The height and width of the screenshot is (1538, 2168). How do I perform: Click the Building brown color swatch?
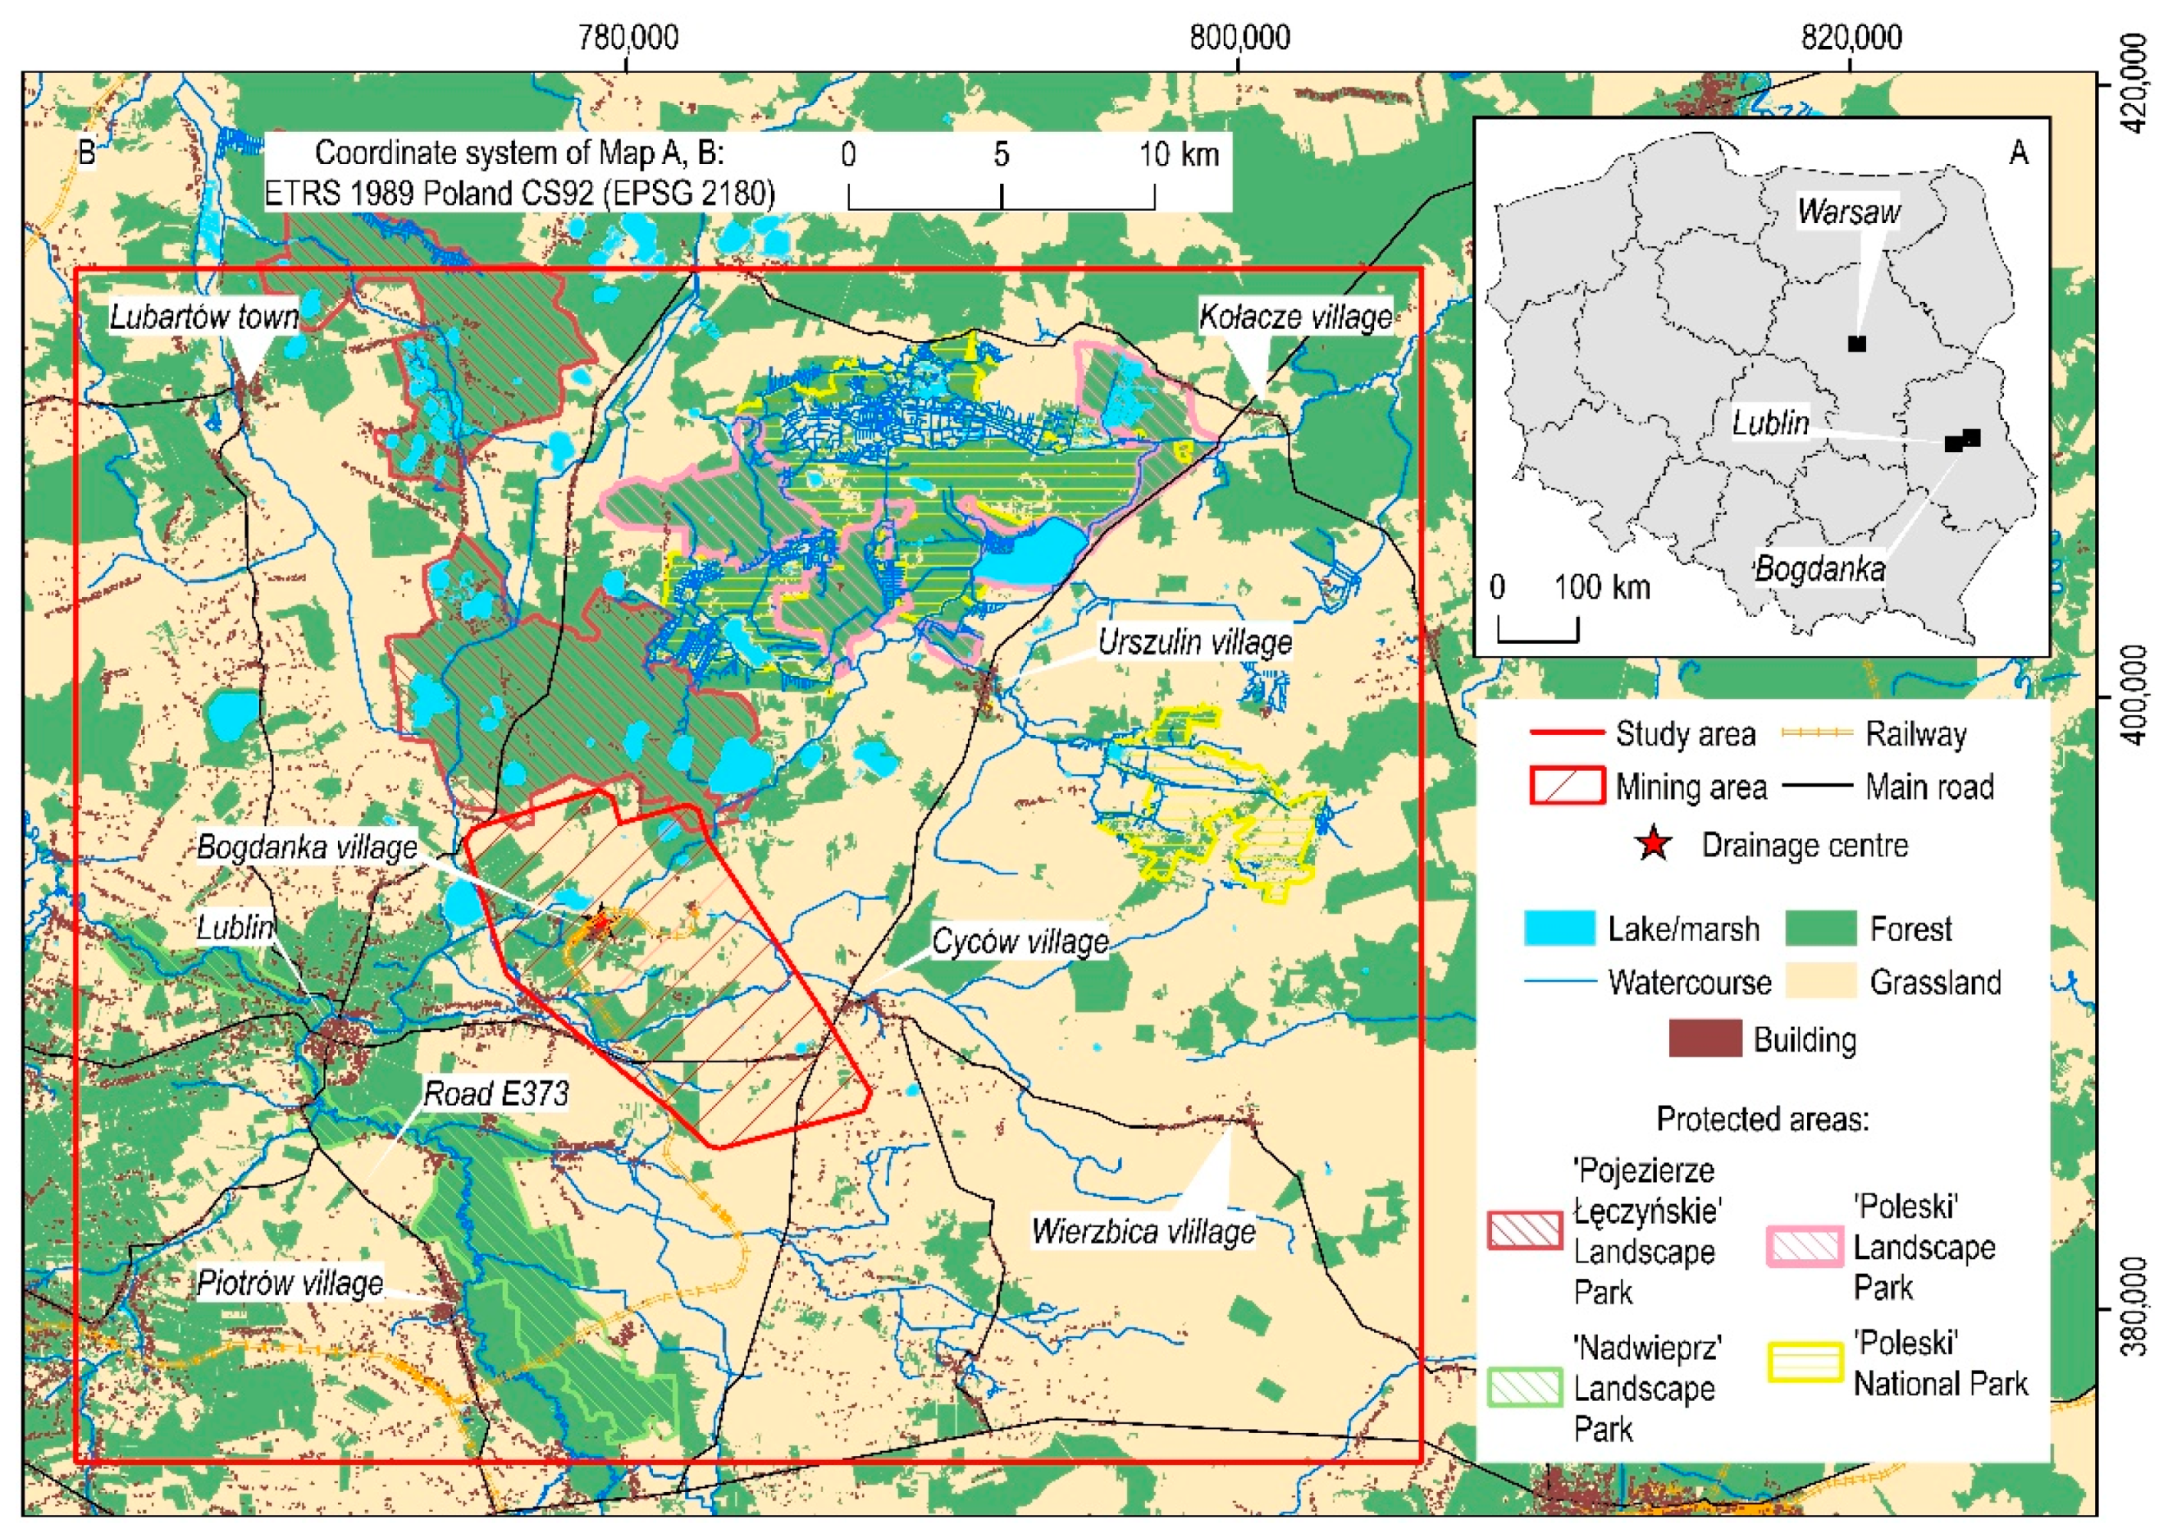click(1705, 1039)
